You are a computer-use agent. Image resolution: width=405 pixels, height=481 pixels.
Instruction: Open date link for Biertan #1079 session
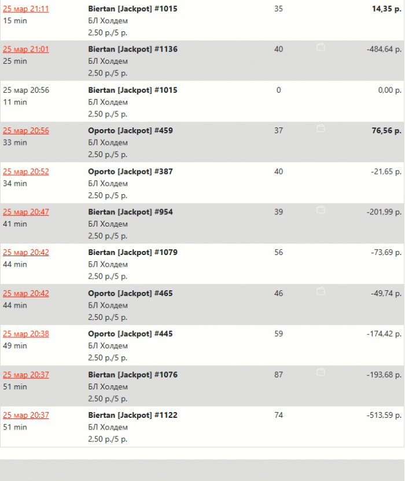click(26, 253)
